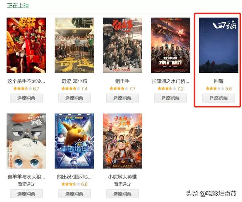Open the 熊出没·重返地球 poster
This screenshot has width=242, height=202.
point(74,141)
